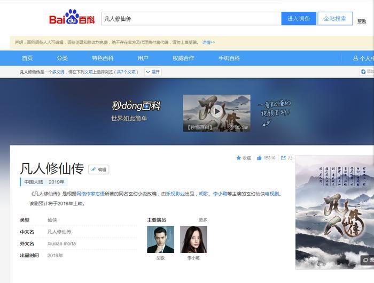Screen dimensions: 374x283
Task: Open the 忘语 link
Action: [x=100, y=194]
